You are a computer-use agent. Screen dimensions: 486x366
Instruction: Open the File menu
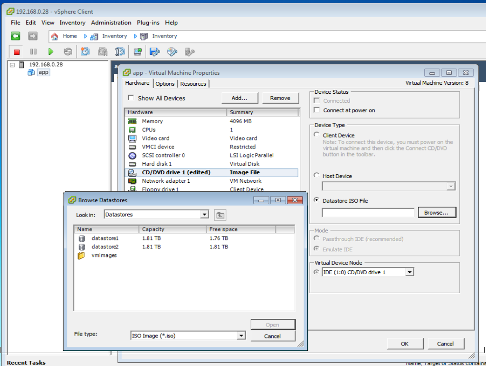(x=16, y=23)
